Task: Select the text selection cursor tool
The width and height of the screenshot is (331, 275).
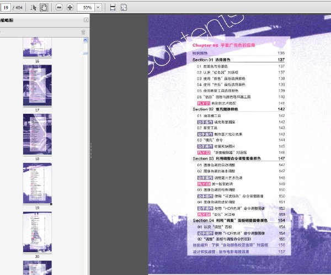Action: [x=33, y=8]
